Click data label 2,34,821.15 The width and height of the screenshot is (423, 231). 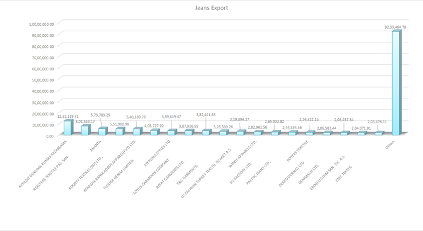tap(309, 119)
